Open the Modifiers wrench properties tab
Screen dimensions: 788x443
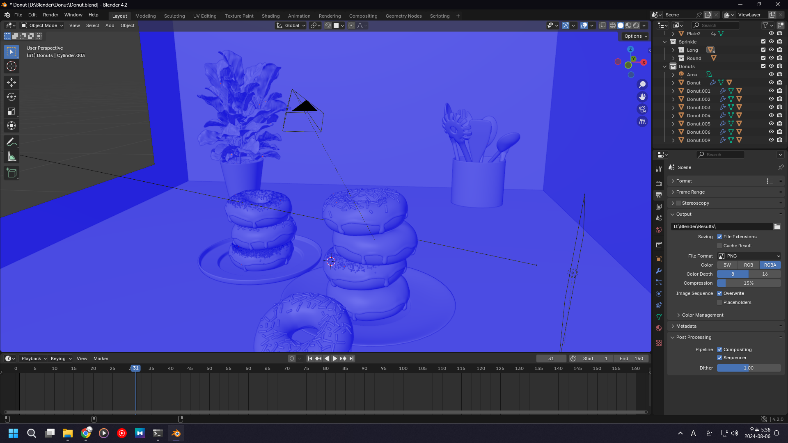(659, 271)
